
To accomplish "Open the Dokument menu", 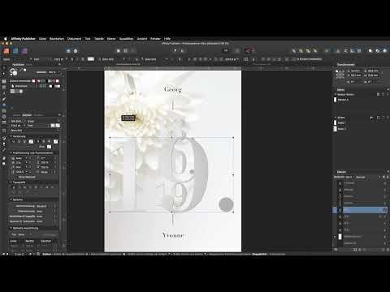I will tap(74, 39).
